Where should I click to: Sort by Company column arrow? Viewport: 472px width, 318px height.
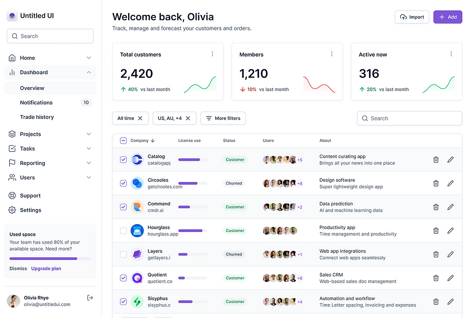point(153,140)
